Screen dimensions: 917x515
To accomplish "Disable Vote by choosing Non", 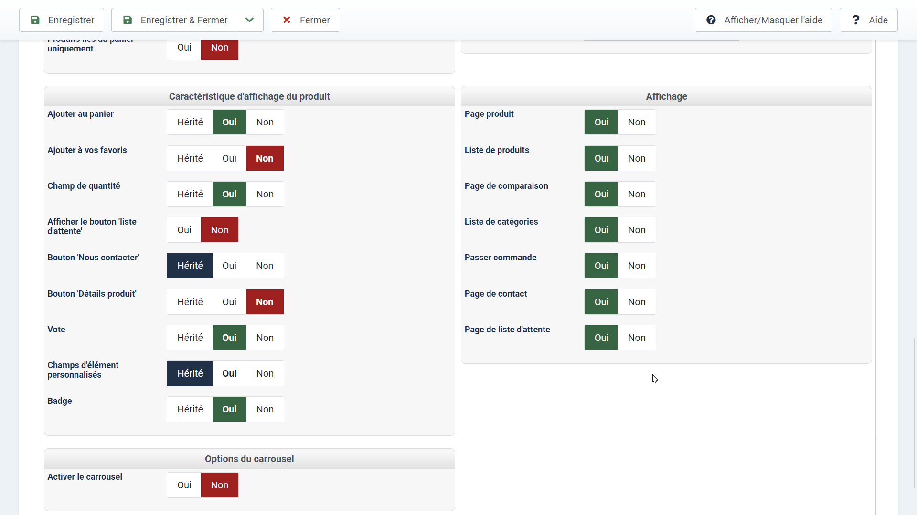I will [x=265, y=338].
